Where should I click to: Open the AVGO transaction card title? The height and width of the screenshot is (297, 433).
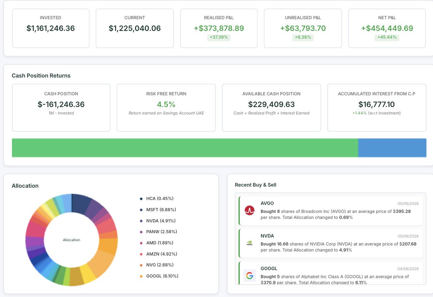[267, 203]
